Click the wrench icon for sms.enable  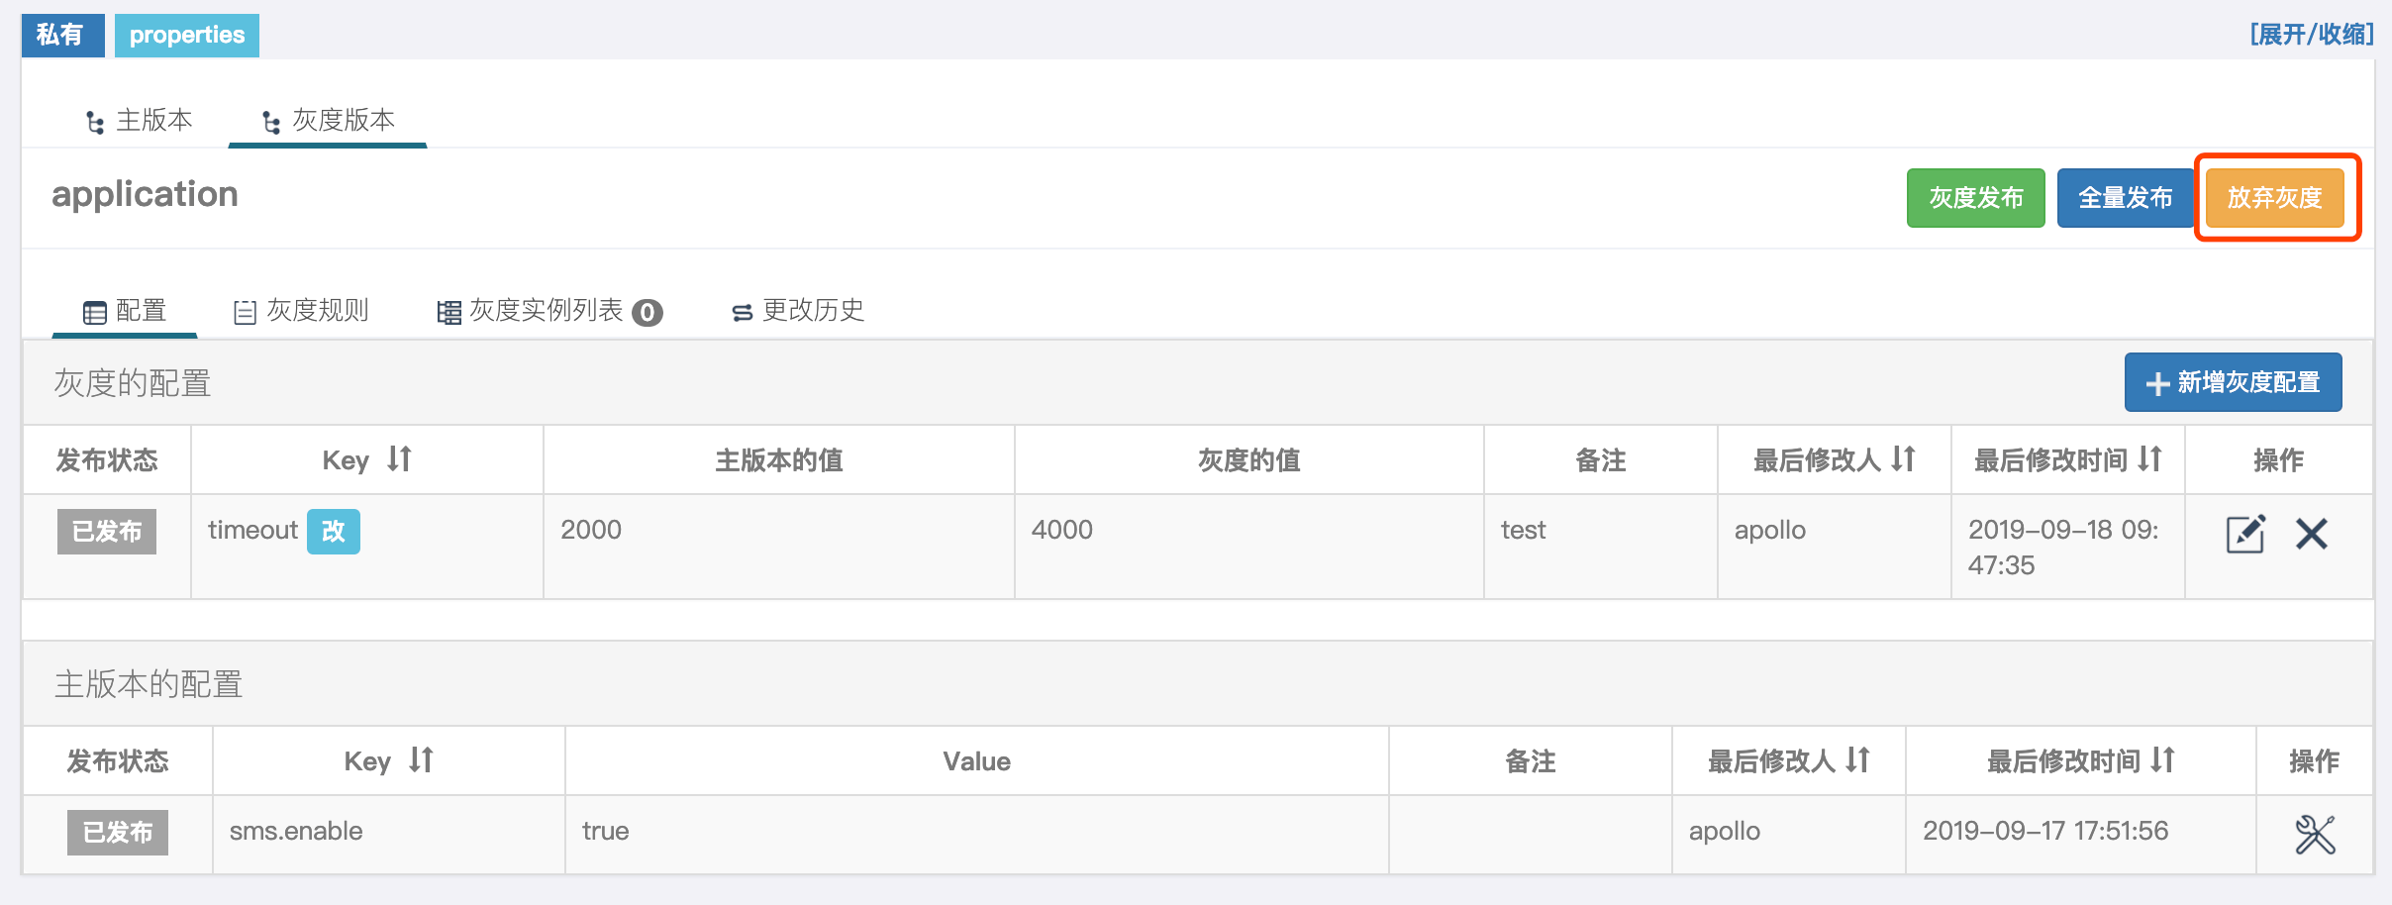(x=2315, y=834)
